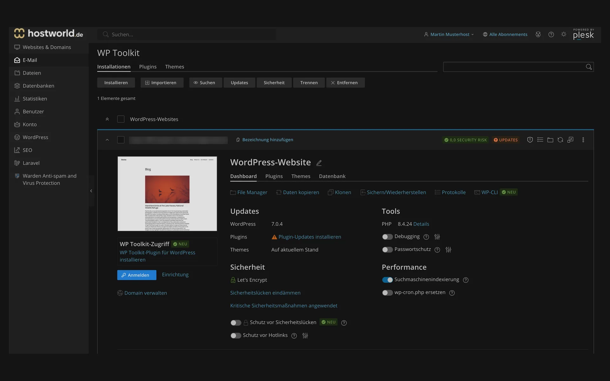The image size is (610, 381).
Task: Click the Installieren button
Action: pos(116,83)
